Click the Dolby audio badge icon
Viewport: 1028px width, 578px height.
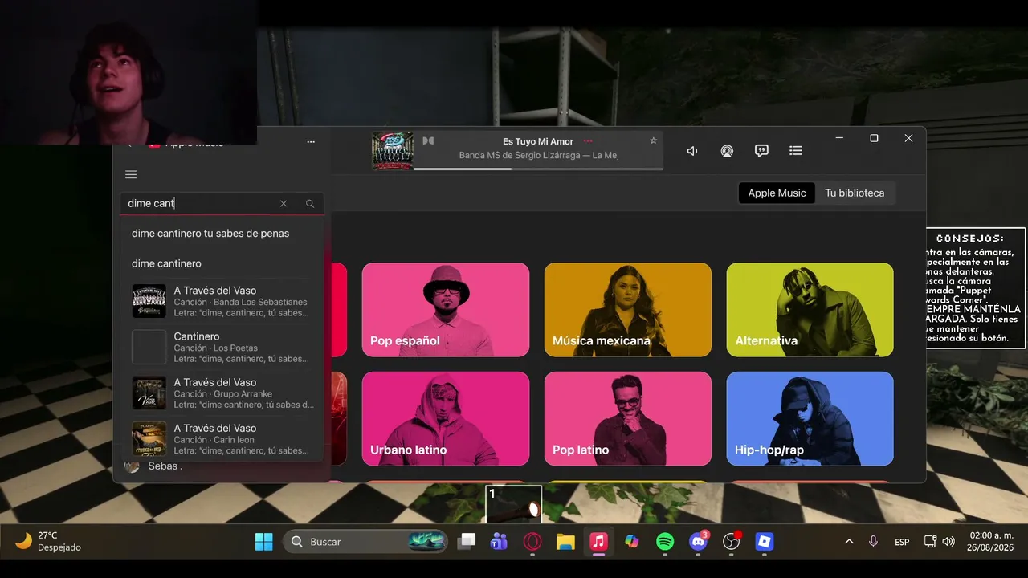pyautogui.click(x=428, y=140)
